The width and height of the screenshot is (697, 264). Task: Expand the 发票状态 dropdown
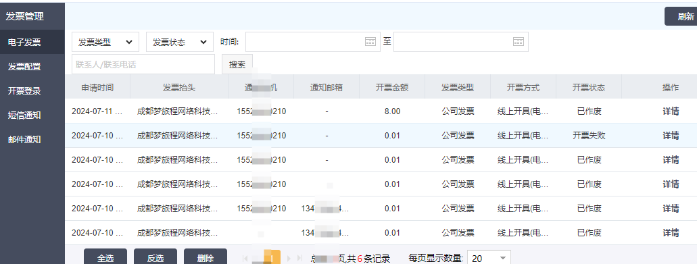pyautogui.click(x=180, y=42)
